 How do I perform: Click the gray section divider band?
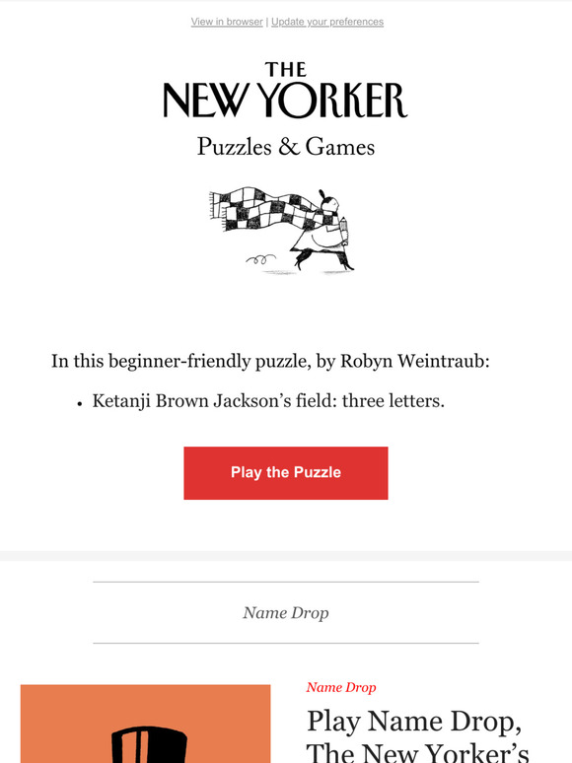point(286,556)
